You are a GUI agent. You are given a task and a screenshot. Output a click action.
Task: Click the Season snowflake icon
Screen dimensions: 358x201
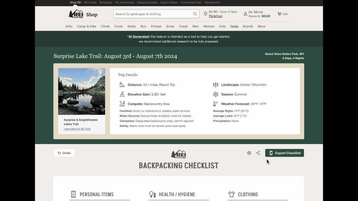[216, 94]
